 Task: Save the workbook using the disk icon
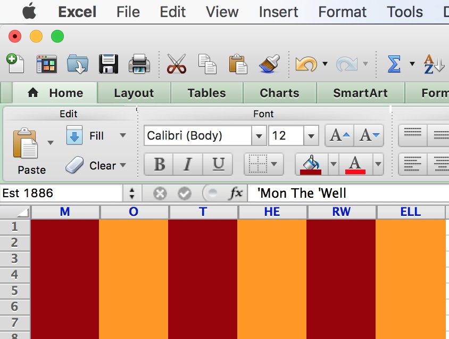109,62
